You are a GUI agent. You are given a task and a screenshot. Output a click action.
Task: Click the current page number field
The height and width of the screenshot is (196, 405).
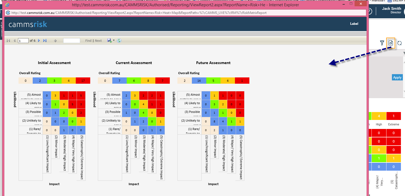pos(23,41)
